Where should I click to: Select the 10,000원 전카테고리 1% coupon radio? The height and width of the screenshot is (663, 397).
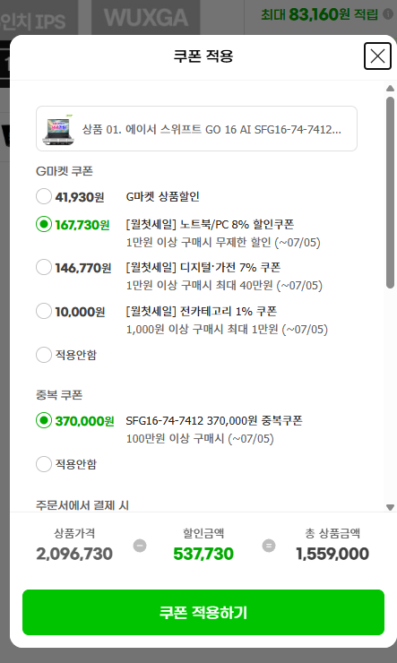pyautogui.click(x=44, y=311)
